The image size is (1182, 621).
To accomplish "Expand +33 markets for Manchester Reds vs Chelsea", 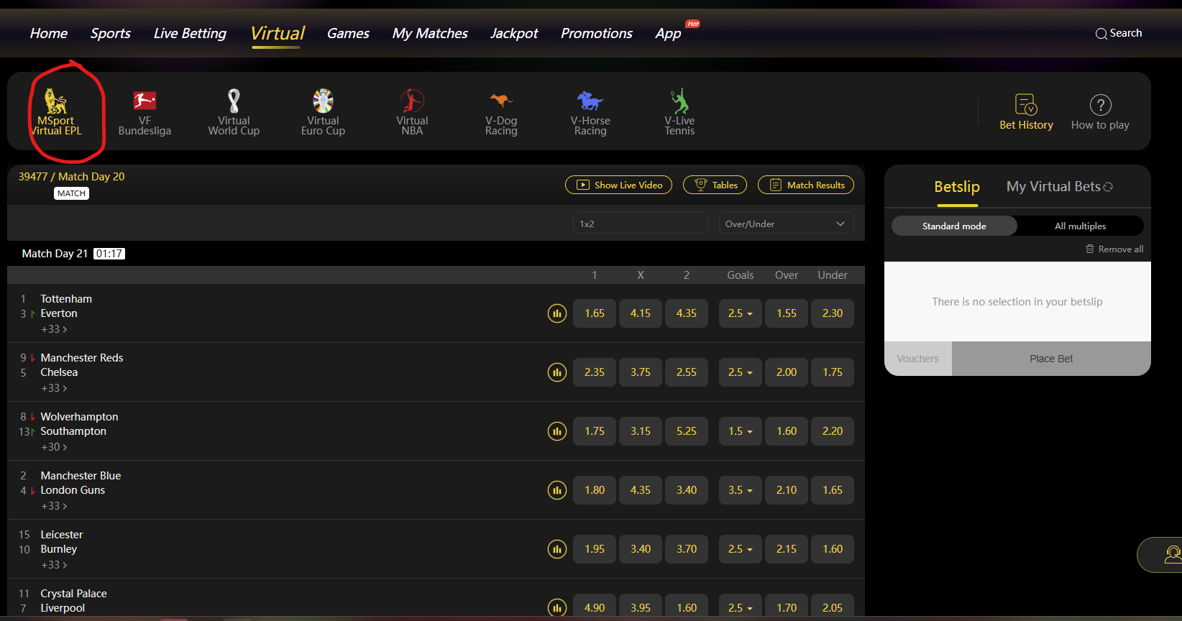I will point(54,388).
